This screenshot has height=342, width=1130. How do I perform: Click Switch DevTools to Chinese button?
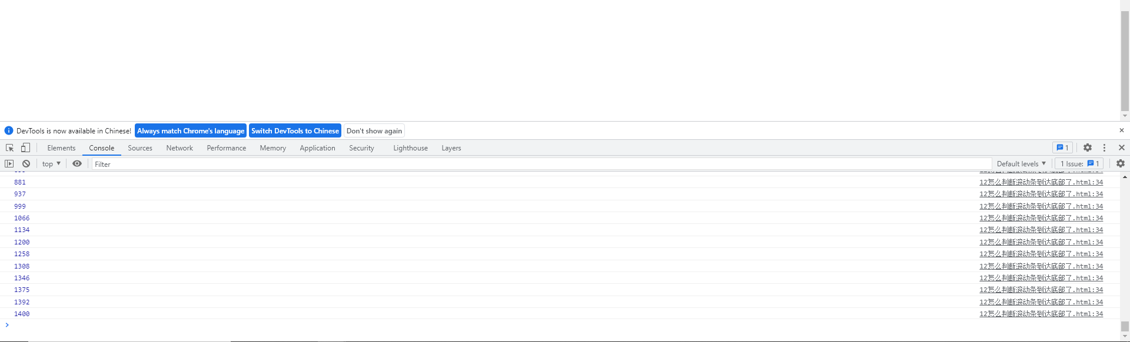pyautogui.click(x=295, y=131)
